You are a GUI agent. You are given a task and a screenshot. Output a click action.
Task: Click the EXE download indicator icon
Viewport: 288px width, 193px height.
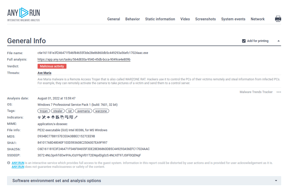[x=66, y=117]
